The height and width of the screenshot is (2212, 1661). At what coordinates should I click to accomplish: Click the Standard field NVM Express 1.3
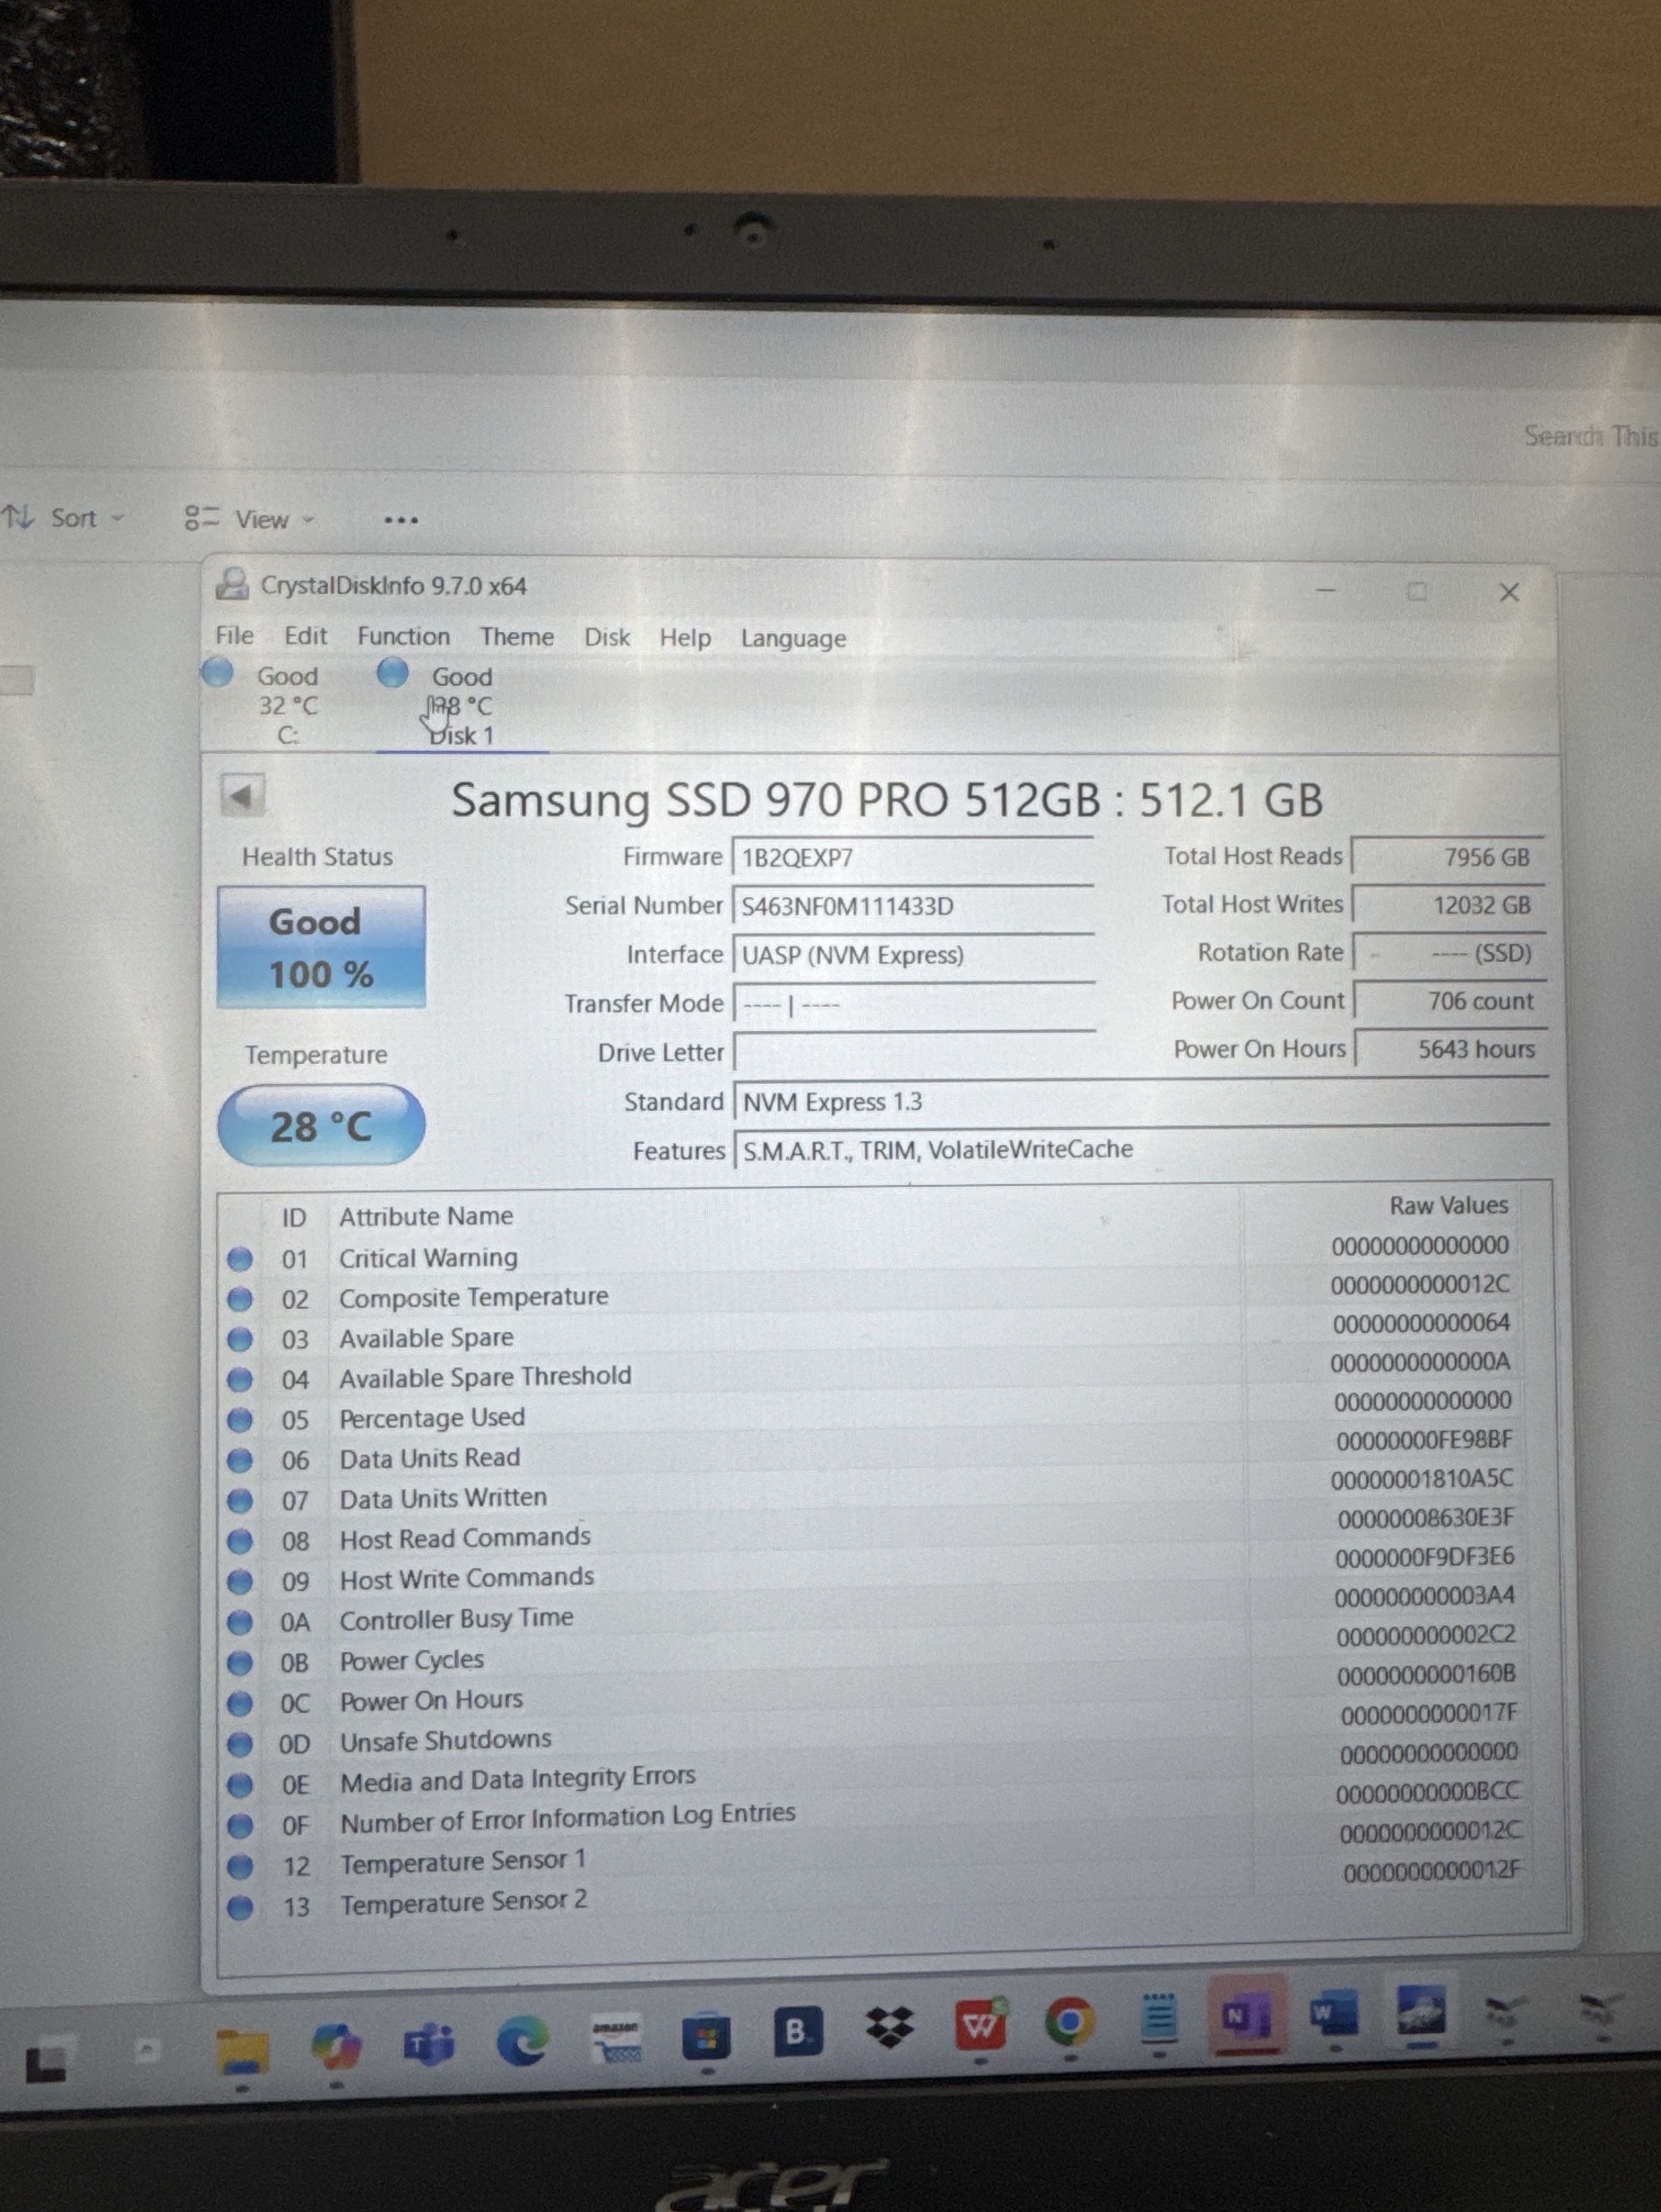tap(1141, 1102)
